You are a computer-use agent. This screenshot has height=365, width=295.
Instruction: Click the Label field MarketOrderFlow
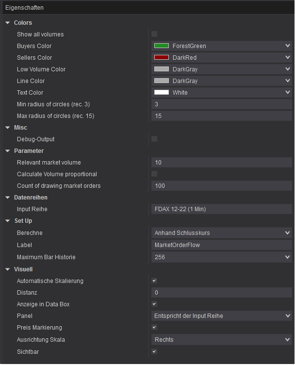[x=221, y=245]
